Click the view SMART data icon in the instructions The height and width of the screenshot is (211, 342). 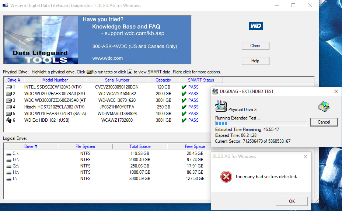coord(130,72)
